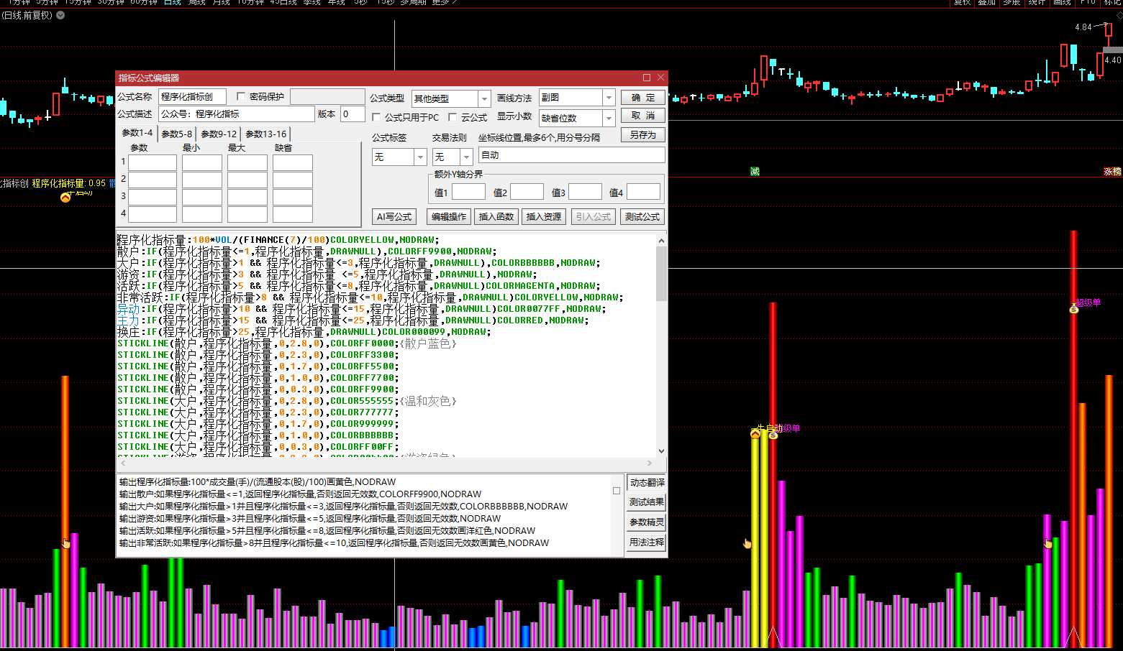Screen dimensions: 1123x651
Task: Click the dropdown icon beside 日线前复权
Action: coord(60,15)
